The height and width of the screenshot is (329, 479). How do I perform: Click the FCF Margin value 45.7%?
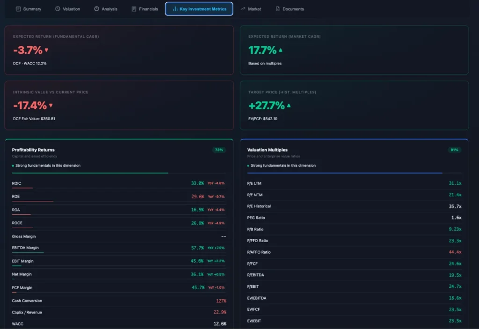198,287
